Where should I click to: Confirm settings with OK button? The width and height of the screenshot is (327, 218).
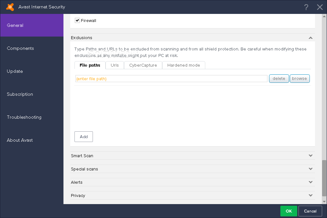pos(288,211)
